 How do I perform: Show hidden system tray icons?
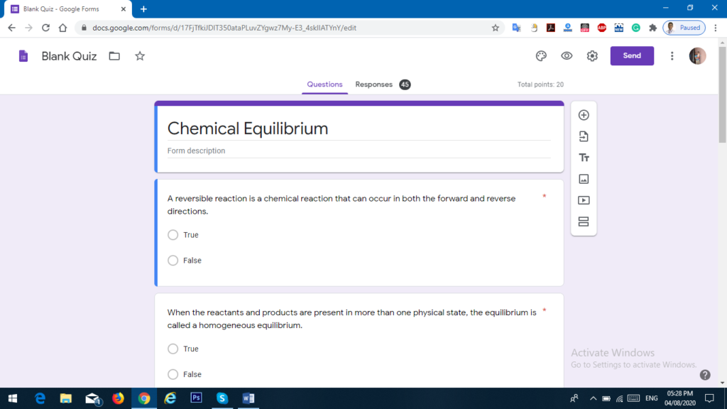(x=593, y=398)
